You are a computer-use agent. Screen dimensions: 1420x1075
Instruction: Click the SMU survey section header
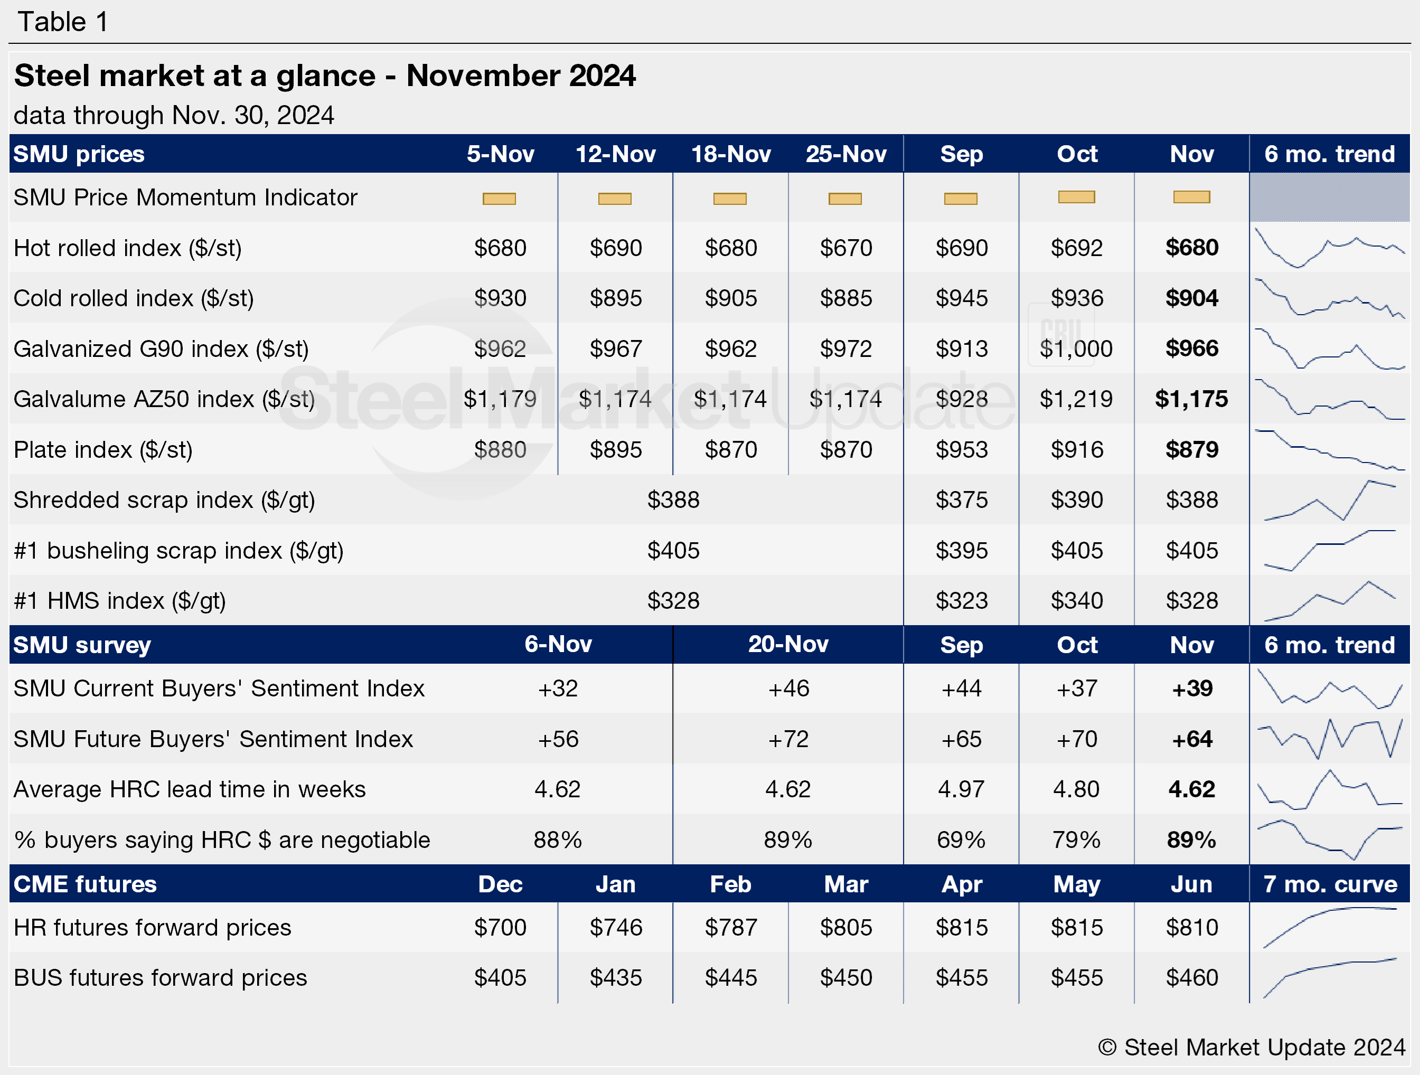click(x=82, y=644)
